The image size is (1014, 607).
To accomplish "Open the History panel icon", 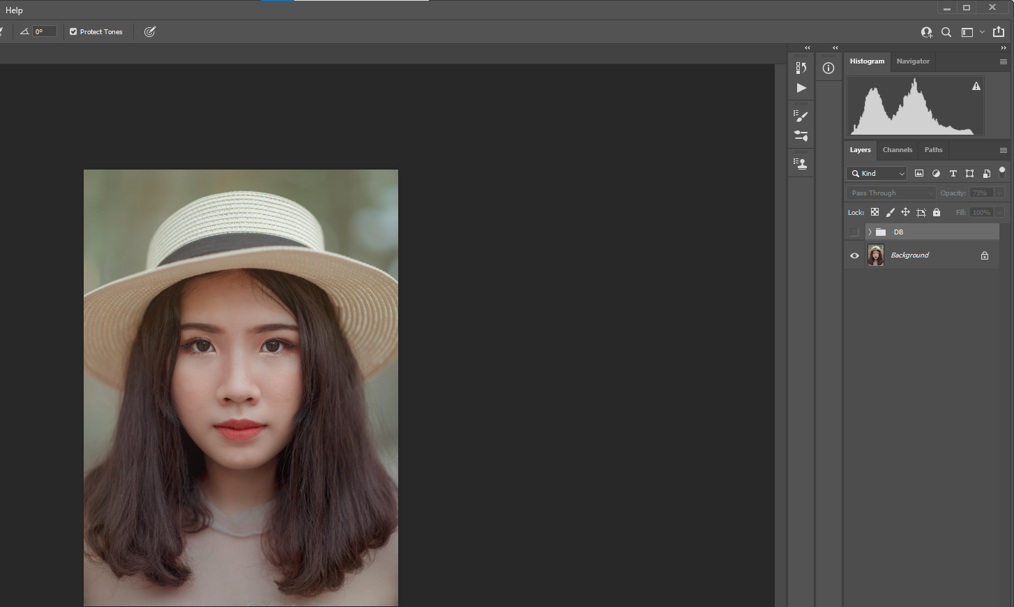I will click(x=801, y=68).
